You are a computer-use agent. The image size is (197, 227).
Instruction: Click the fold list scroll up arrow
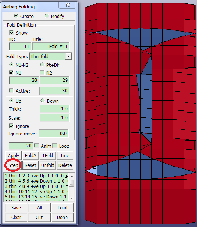click(72, 176)
